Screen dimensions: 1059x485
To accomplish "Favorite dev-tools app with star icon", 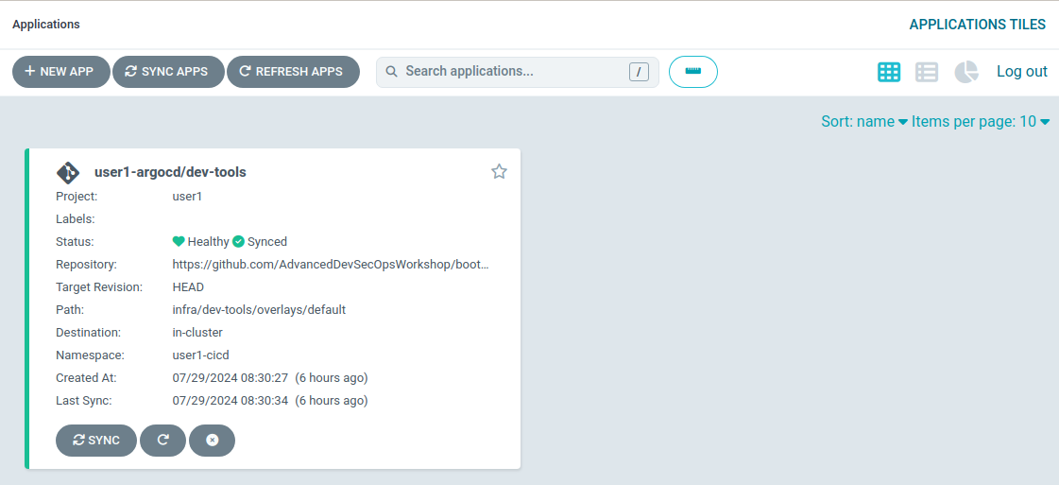I will (x=499, y=171).
